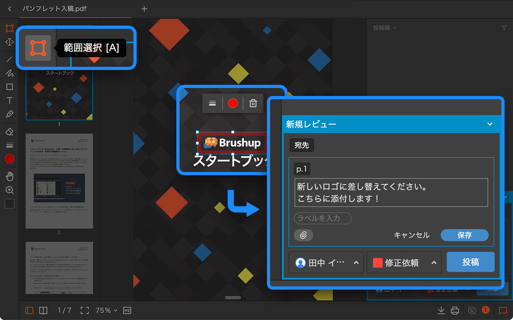The height and width of the screenshot is (320, 513).
Task: Open the 75% zoom dropdown
Action: [x=107, y=310]
